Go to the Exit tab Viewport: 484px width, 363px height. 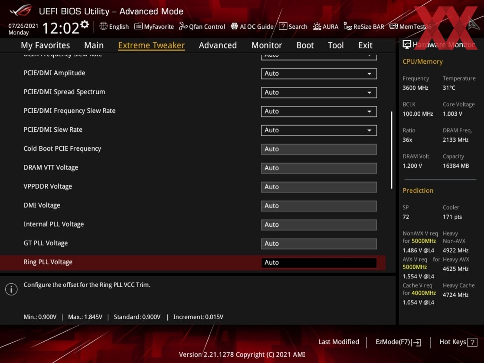pos(365,45)
